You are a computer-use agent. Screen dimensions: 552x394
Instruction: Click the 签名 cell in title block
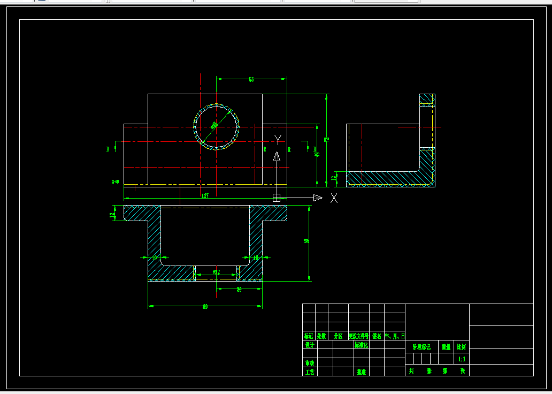coord(377,336)
